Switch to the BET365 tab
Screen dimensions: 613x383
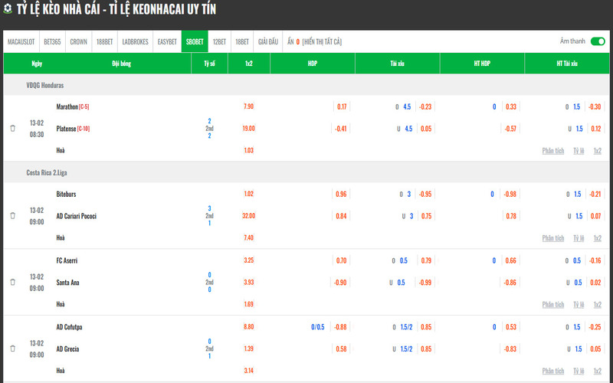(53, 41)
